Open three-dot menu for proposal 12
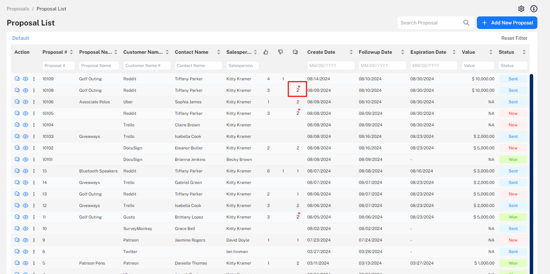The height and width of the screenshot is (274, 550). 34,206
